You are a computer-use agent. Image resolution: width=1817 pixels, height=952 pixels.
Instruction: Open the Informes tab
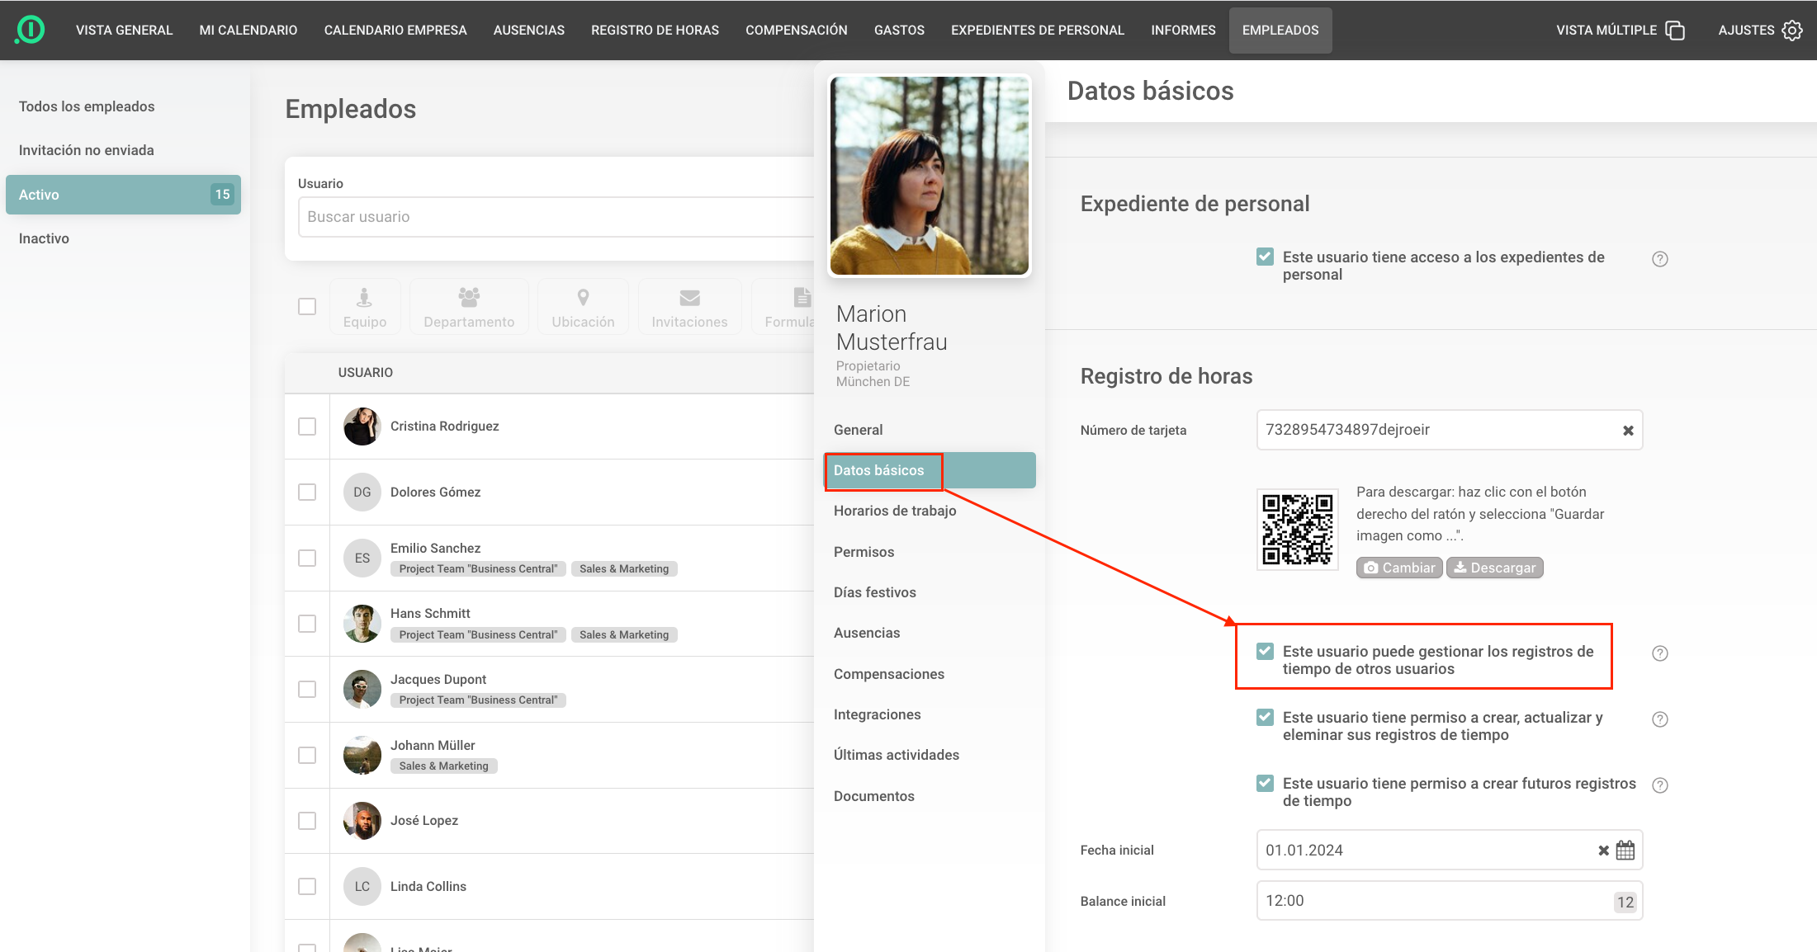click(x=1183, y=31)
